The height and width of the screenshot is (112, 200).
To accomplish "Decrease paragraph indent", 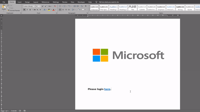I will pos(74,6).
